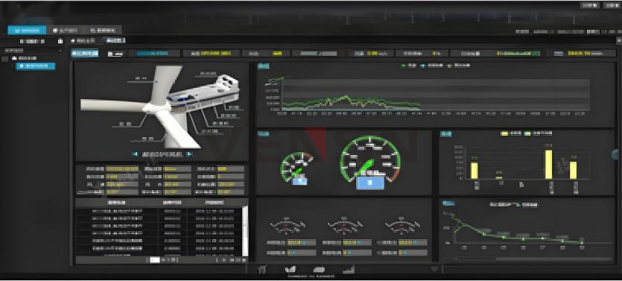Toggle the light-green series in bar chart legend
Screen dimensions: 622x281
[538, 133]
